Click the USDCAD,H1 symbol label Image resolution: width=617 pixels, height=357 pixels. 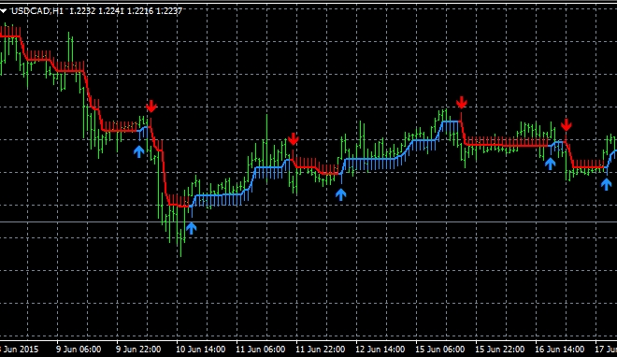click(x=37, y=11)
